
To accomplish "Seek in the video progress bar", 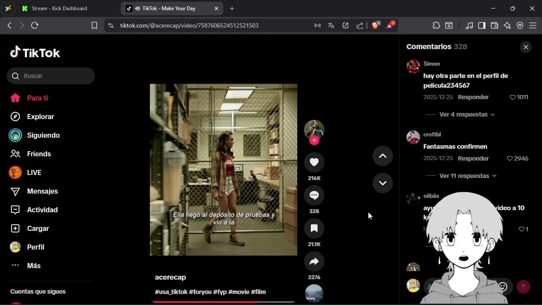I will (x=223, y=302).
